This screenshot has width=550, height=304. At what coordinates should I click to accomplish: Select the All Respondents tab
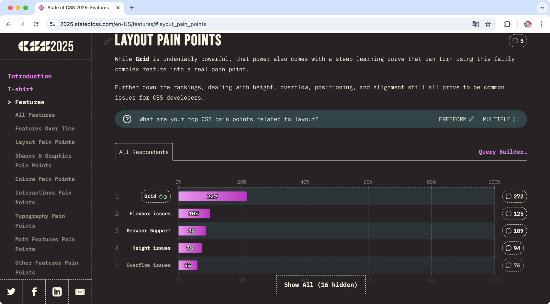click(x=144, y=152)
